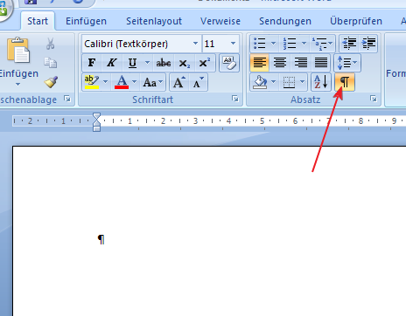Click the scissors cut icon

pyautogui.click(x=50, y=44)
